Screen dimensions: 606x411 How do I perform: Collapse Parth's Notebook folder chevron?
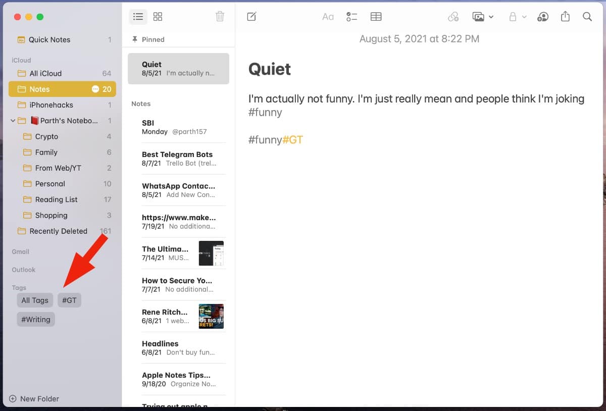click(x=13, y=121)
